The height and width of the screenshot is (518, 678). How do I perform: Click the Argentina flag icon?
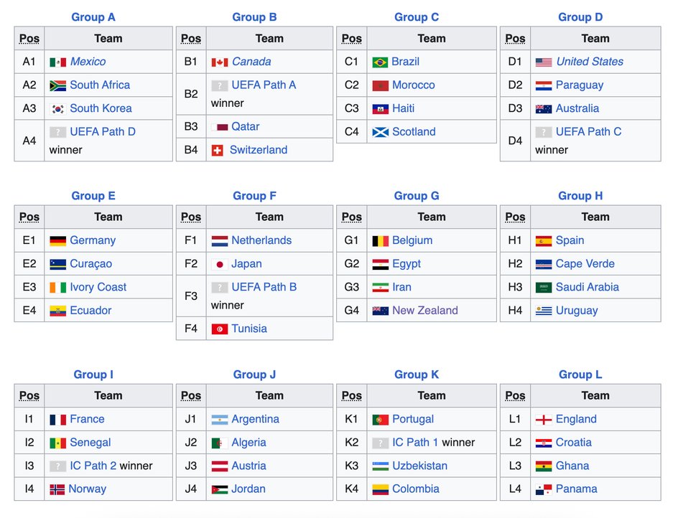tap(219, 420)
